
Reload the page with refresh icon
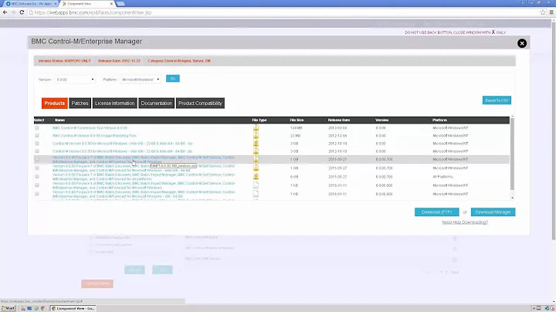point(22,12)
